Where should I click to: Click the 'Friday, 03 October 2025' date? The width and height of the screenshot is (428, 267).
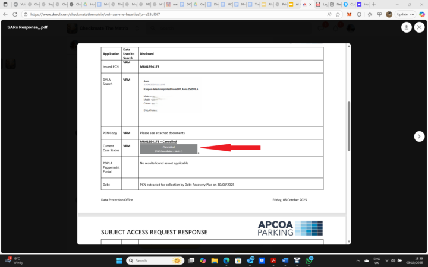(289, 200)
